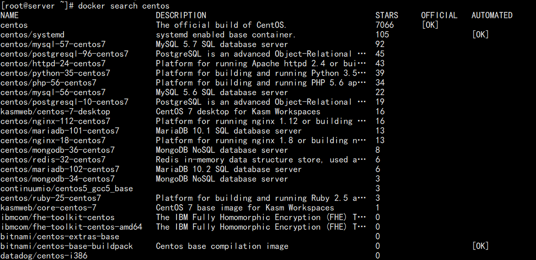Click 'centos/mysql-56-centos7' image name
This screenshot has height=260, width=536.
[53, 92]
